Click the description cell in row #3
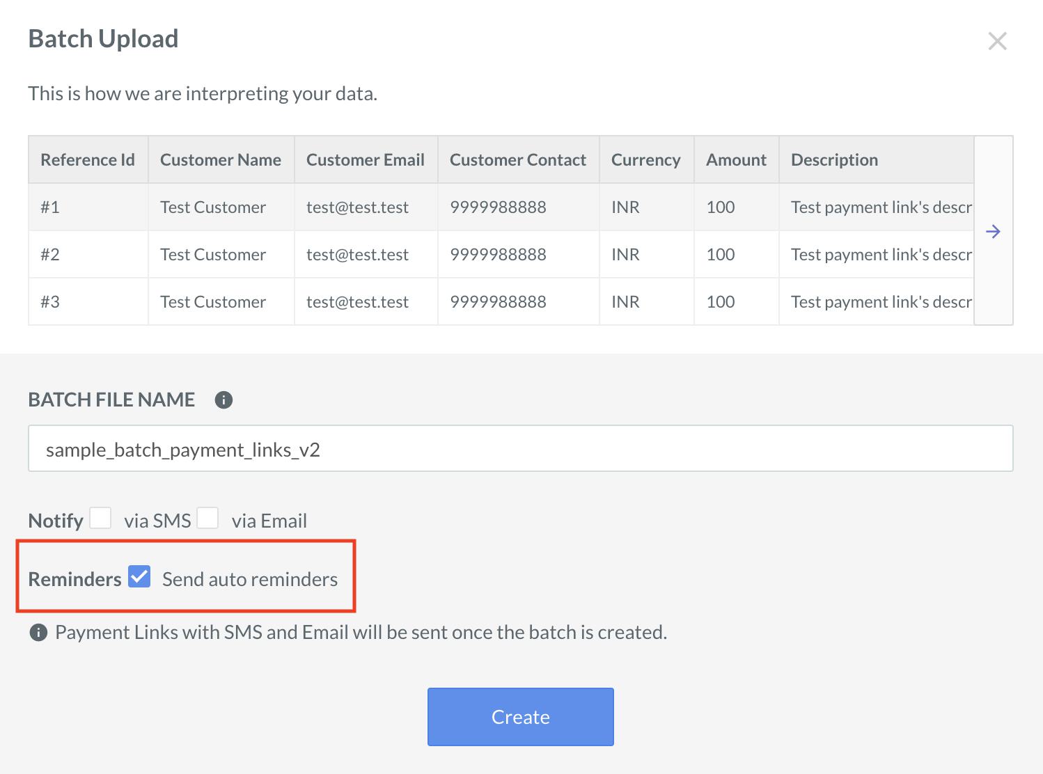Image resolution: width=1043 pixels, height=774 pixels. pos(876,302)
